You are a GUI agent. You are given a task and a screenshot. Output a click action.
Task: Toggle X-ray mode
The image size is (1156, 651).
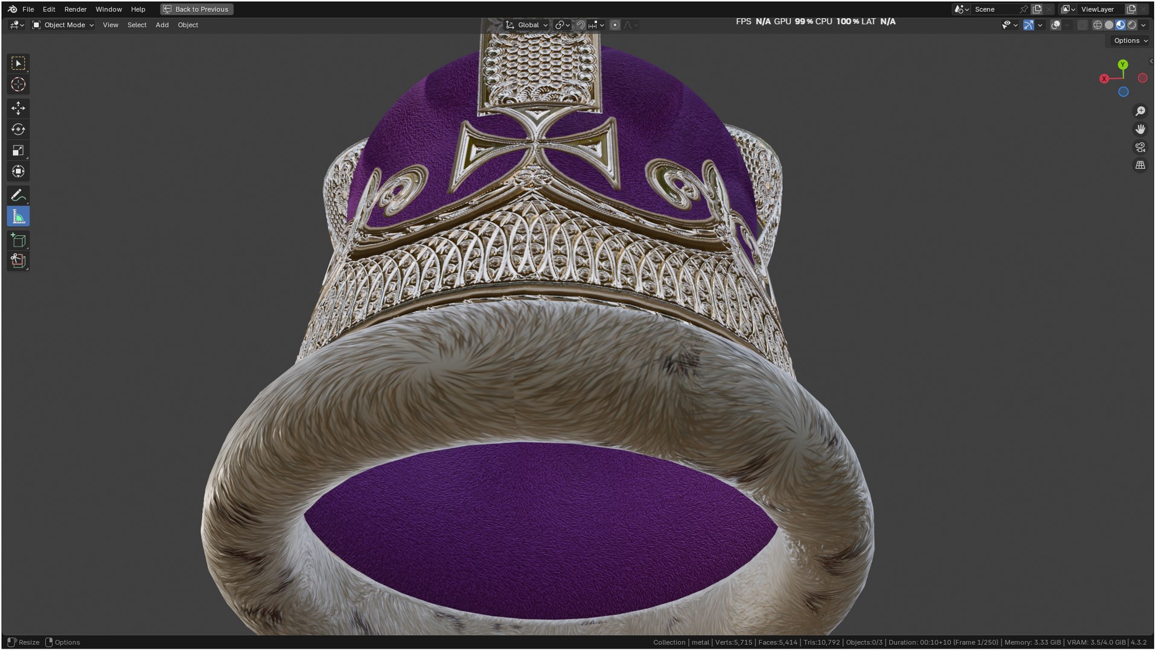tap(1082, 25)
